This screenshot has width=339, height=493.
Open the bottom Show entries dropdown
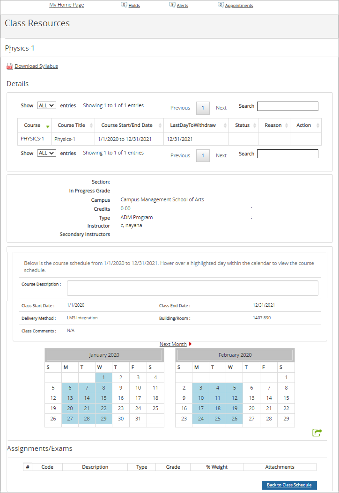46,153
